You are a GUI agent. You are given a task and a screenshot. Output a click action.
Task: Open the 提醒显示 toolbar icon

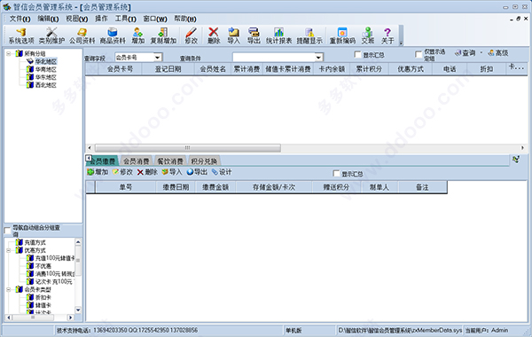tap(309, 35)
